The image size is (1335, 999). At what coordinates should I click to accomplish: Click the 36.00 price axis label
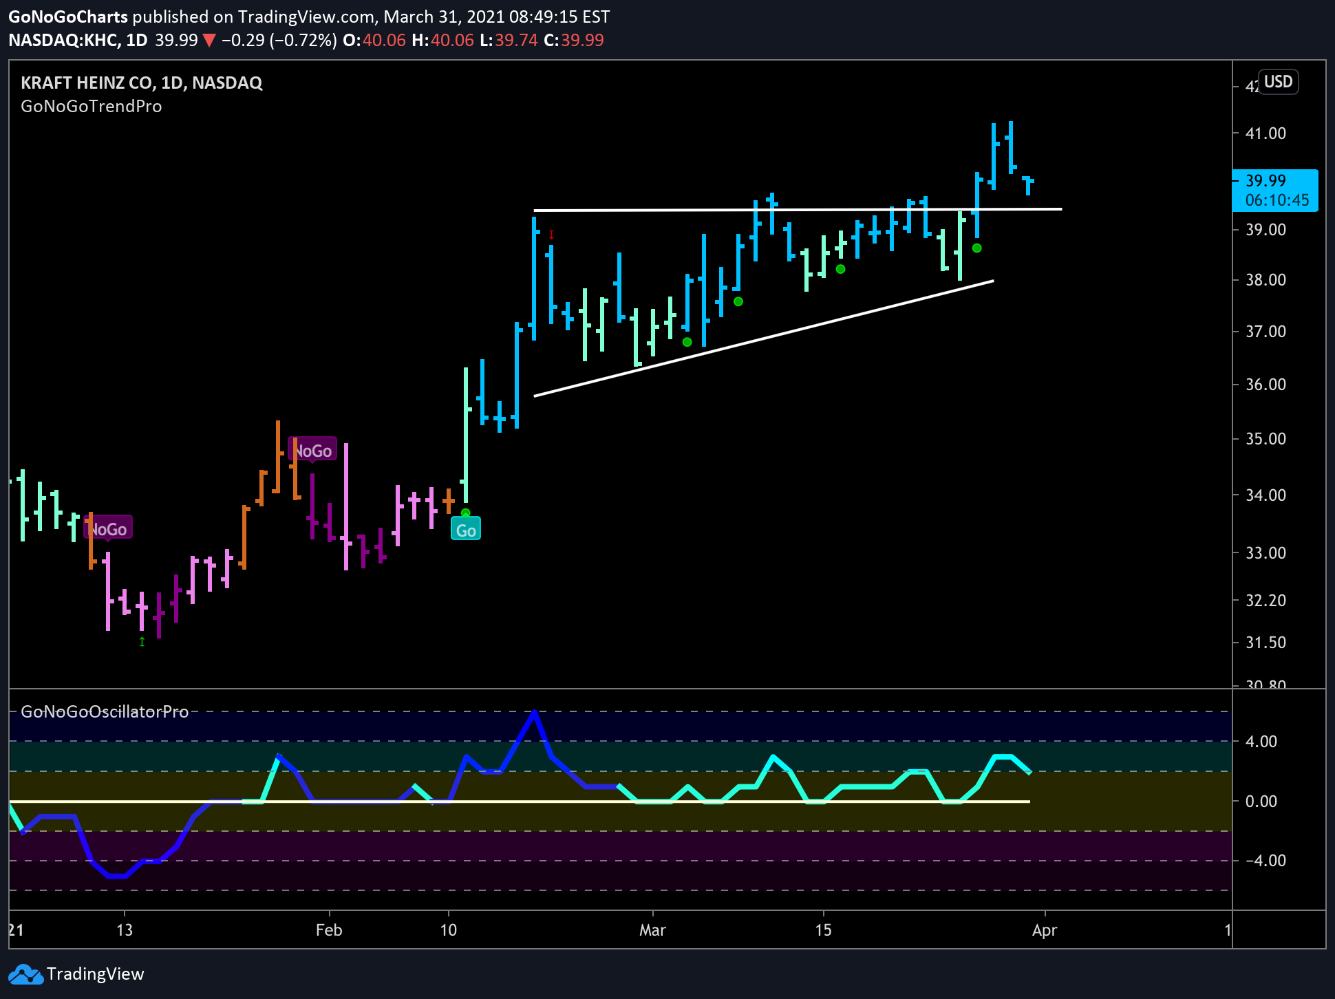(x=1265, y=385)
